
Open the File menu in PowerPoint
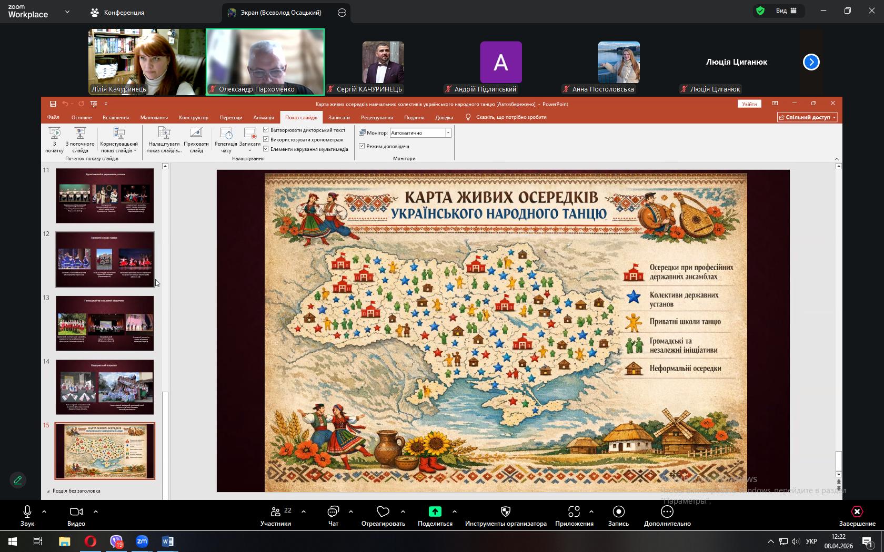53,118
